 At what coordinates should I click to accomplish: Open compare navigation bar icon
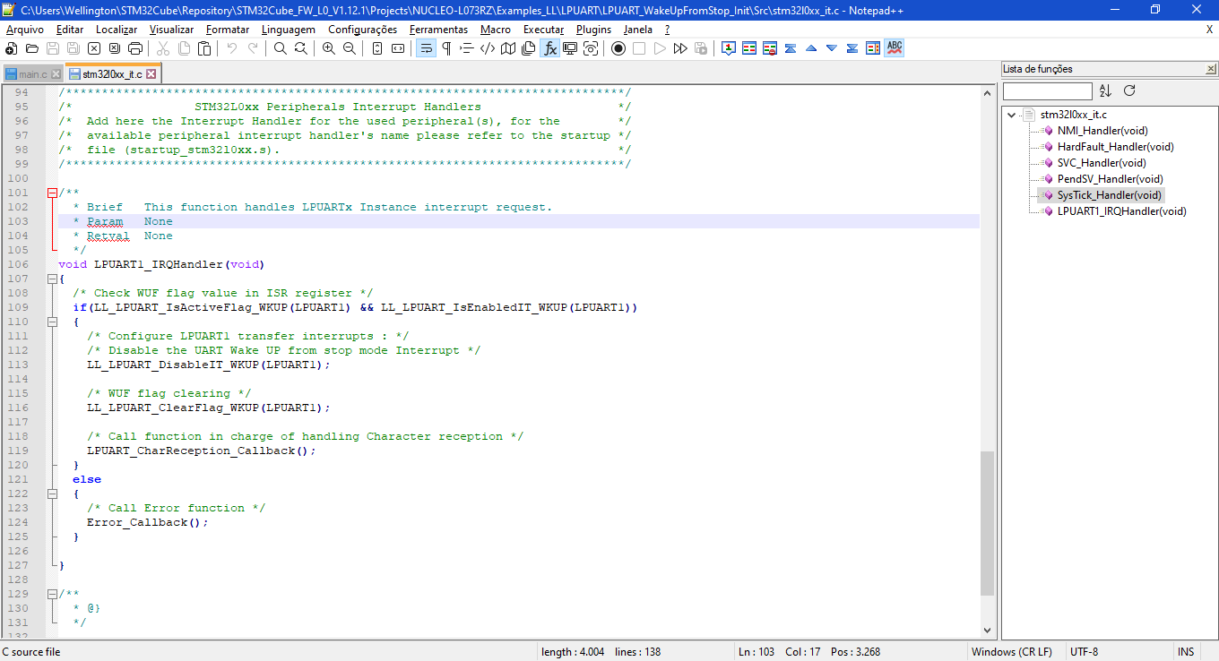(873, 48)
